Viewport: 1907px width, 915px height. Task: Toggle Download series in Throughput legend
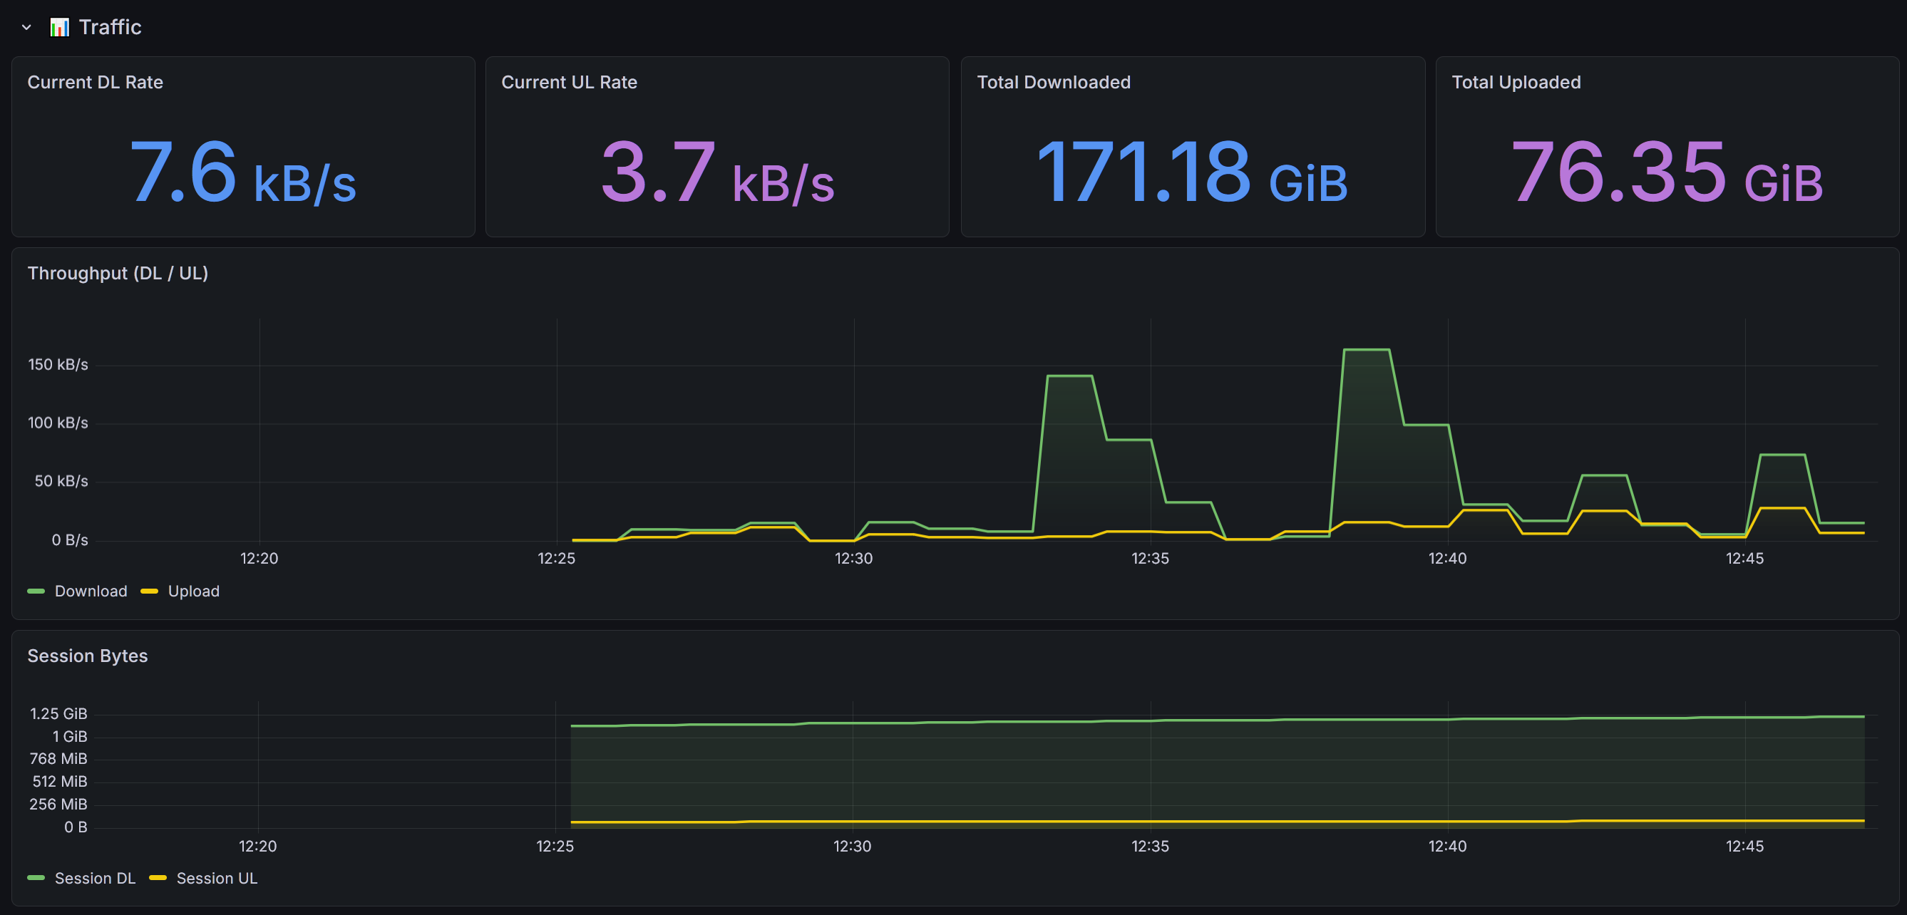pos(91,591)
